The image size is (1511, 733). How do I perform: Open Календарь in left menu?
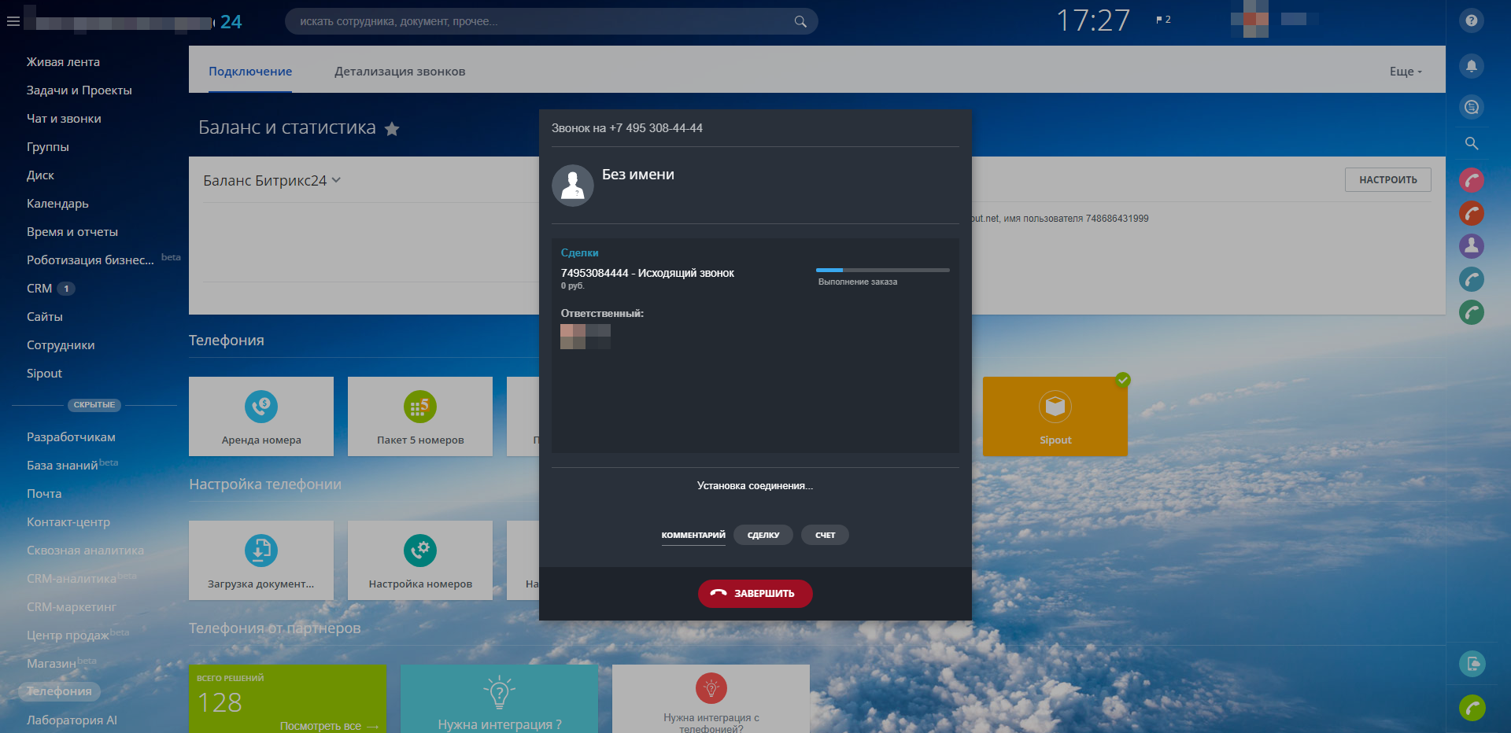(x=57, y=204)
